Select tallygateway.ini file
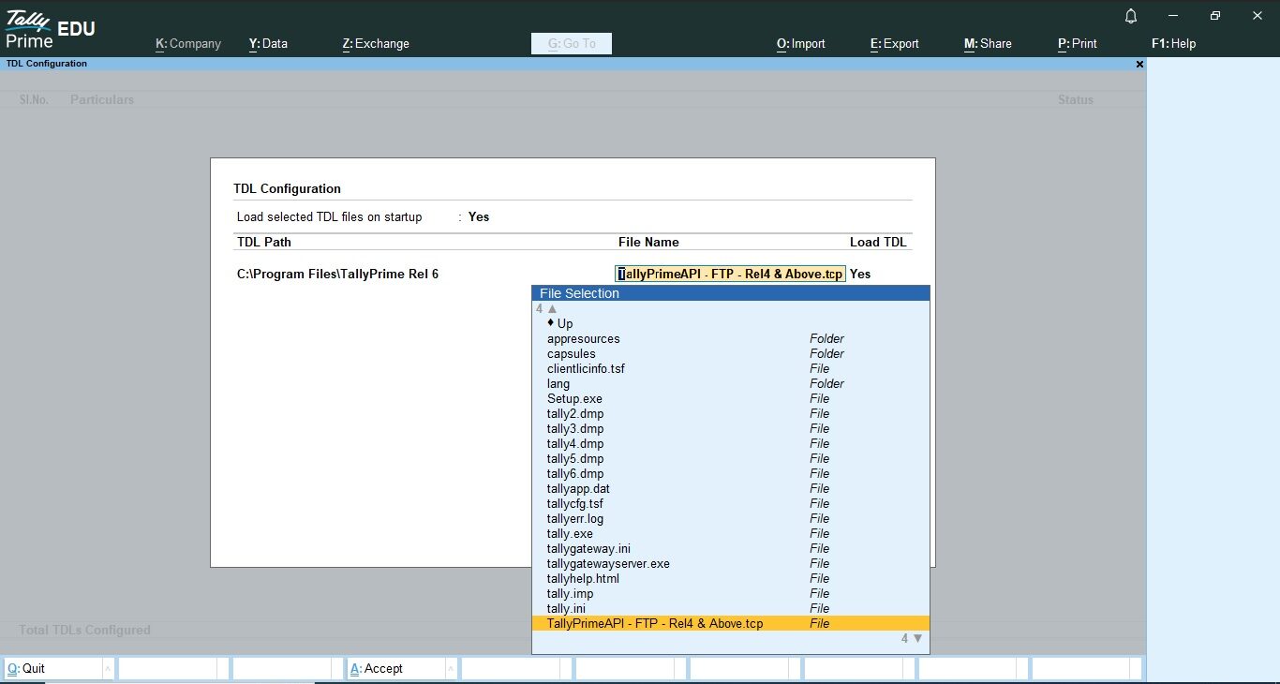The image size is (1280, 684). tap(730, 548)
